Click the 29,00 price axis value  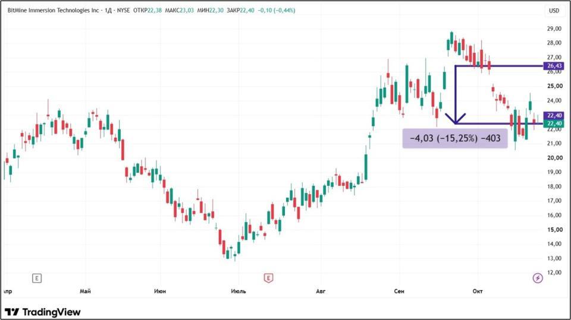(554, 28)
